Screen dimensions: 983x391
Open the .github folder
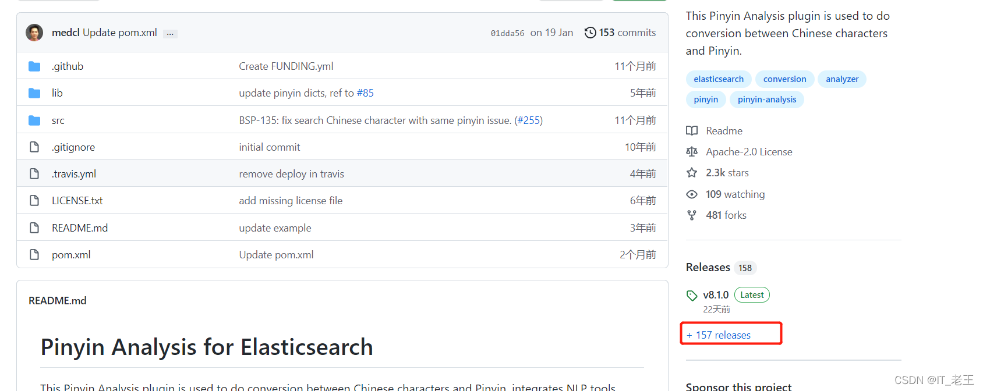coord(68,66)
